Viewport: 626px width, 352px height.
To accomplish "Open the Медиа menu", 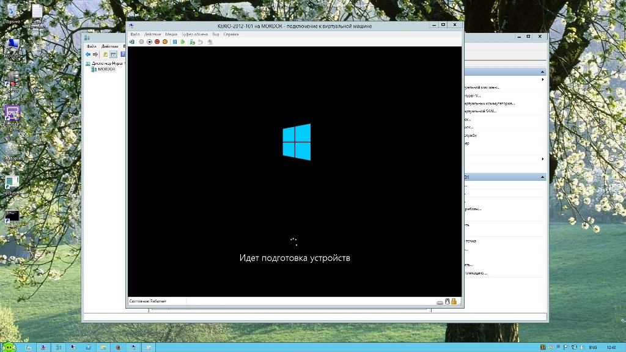I will coord(171,34).
